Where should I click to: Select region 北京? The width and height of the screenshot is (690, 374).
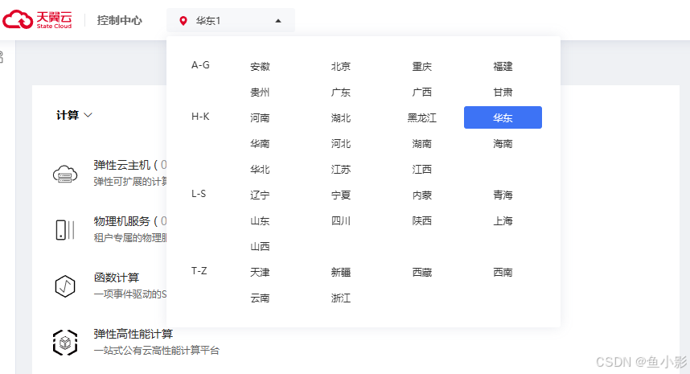341,67
